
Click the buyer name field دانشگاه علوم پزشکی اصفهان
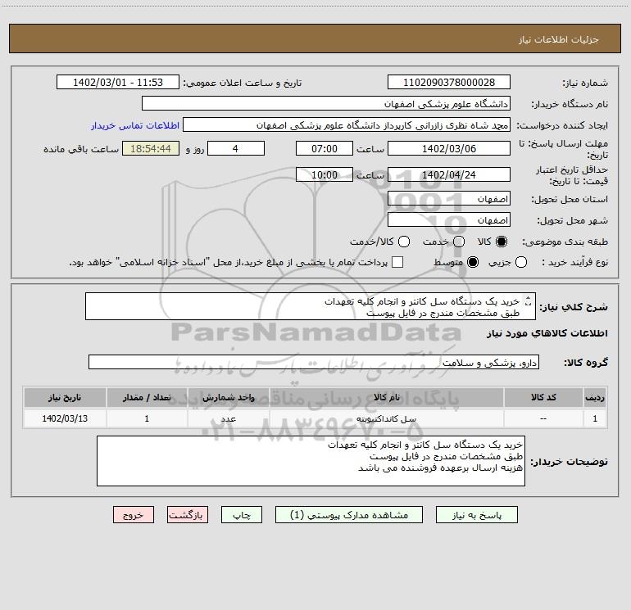pos(326,103)
